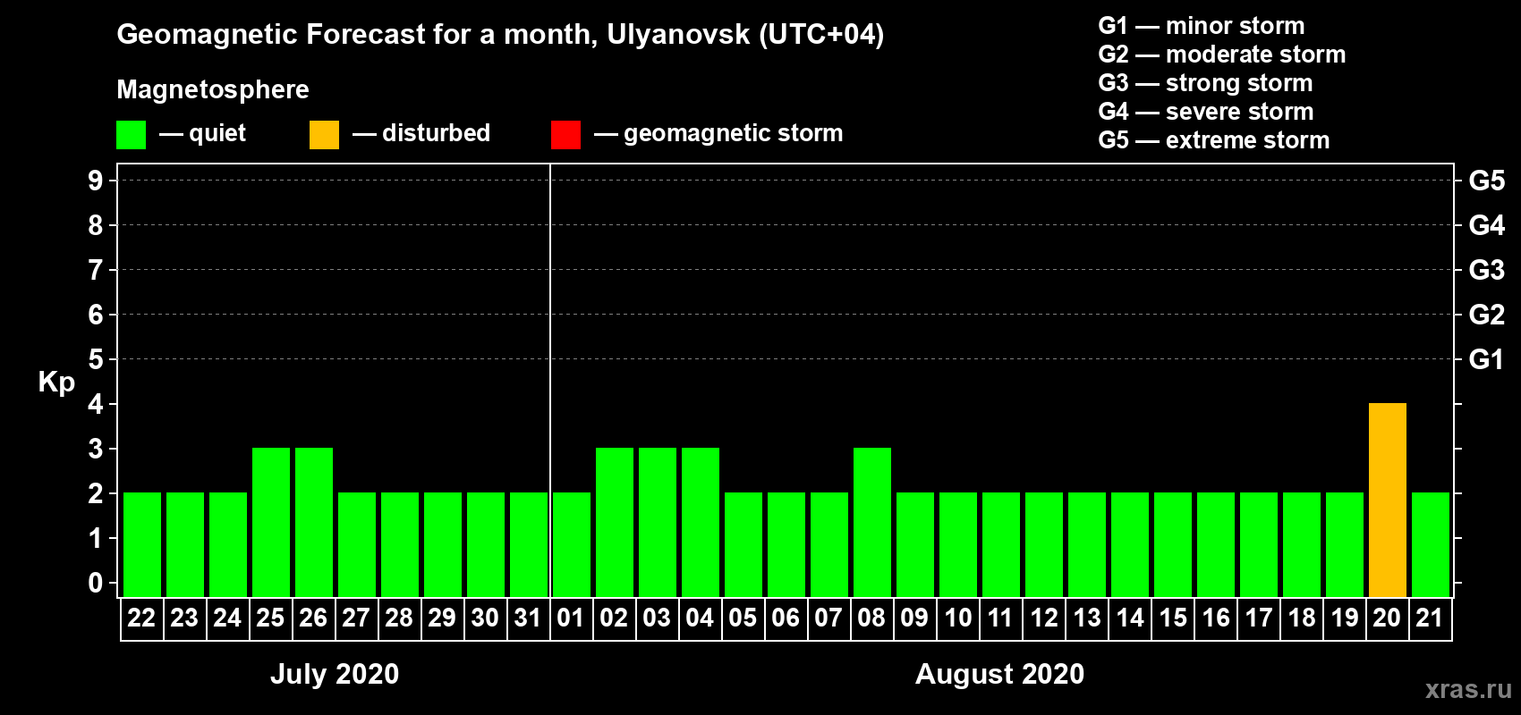Click the 'G3 — strong storm' legend text
1521x715 pixels.
(1205, 83)
